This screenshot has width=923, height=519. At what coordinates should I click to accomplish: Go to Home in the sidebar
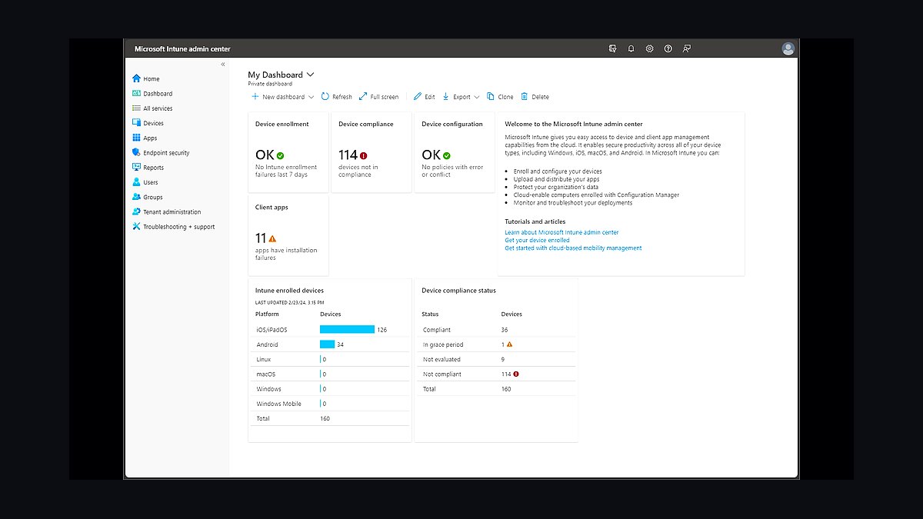tap(152, 78)
